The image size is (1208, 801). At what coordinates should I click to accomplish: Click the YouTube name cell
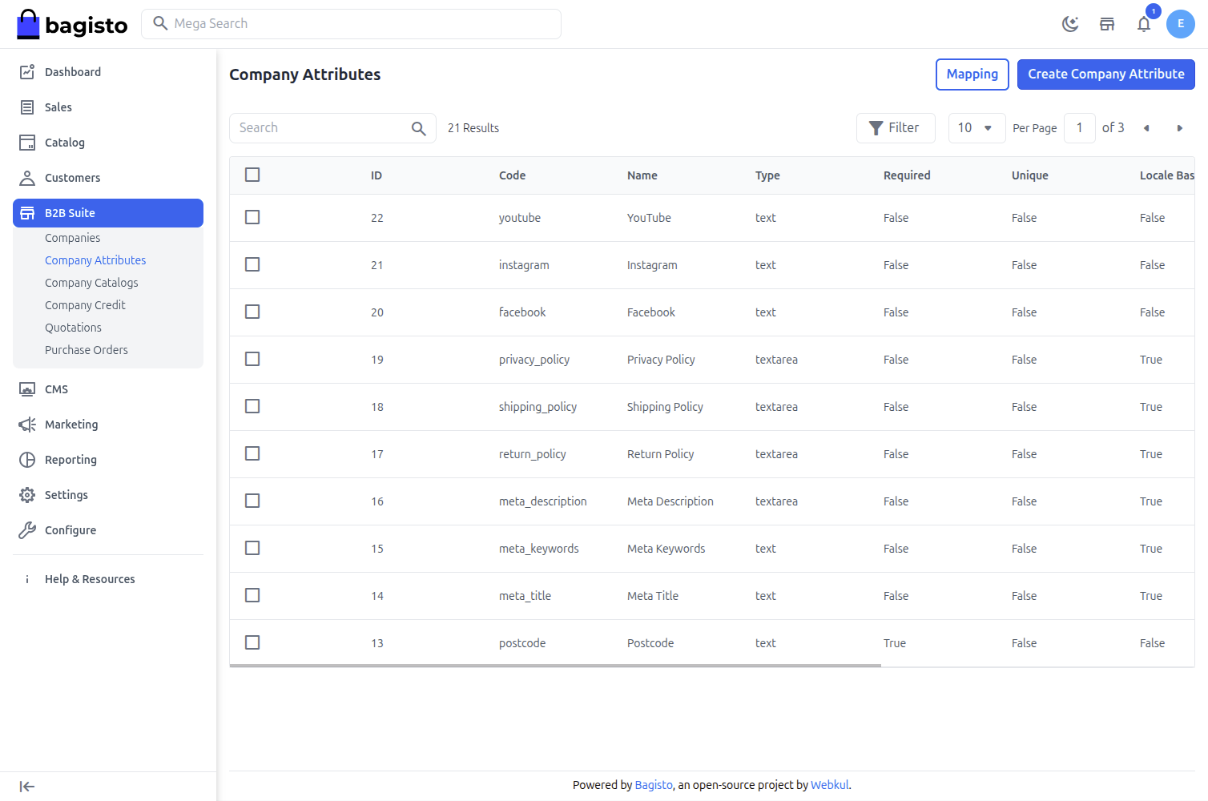(x=649, y=218)
